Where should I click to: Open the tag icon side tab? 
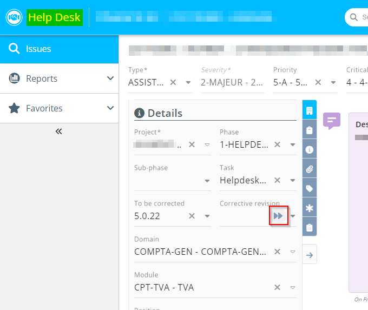coord(309,189)
